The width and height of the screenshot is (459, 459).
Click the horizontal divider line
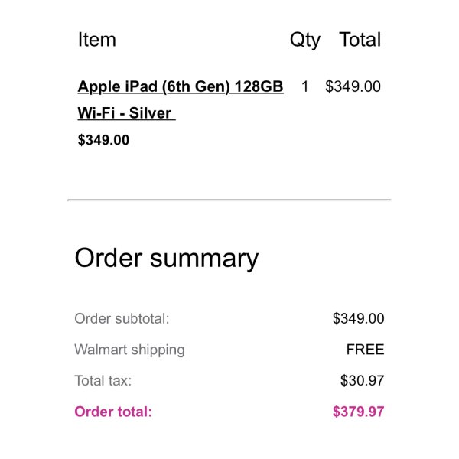[229, 200]
